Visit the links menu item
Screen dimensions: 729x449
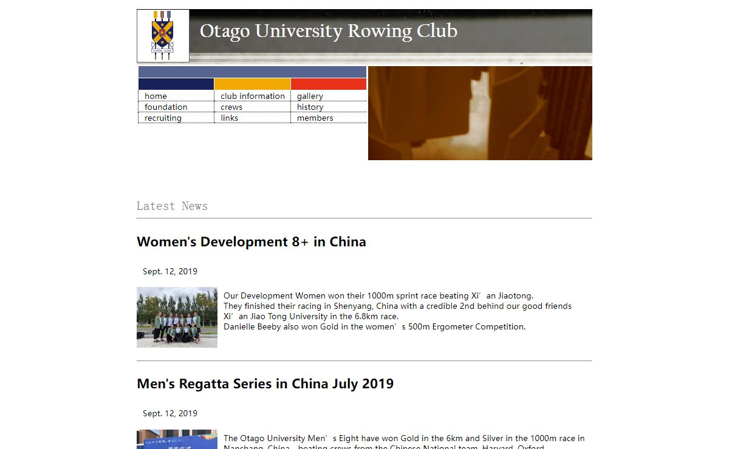point(229,118)
